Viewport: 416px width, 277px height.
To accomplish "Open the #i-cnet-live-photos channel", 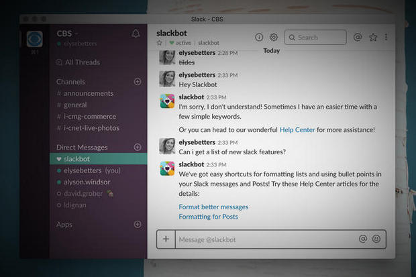I will click(x=88, y=128).
